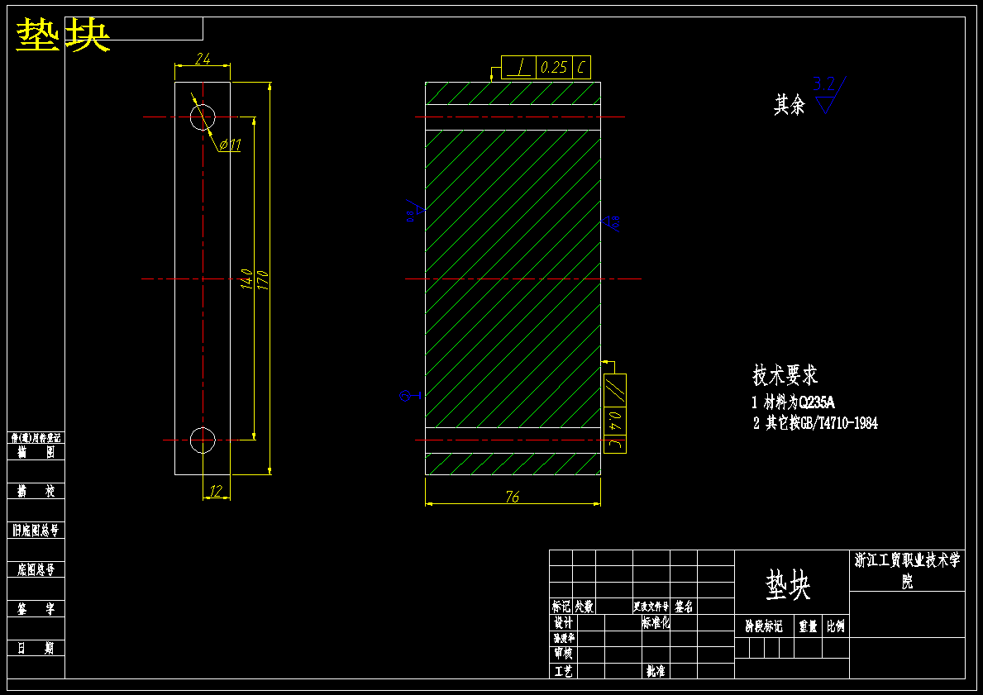Click the 工艺 row label
The image size is (983, 695).
pyautogui.click(x=563, y=671)
